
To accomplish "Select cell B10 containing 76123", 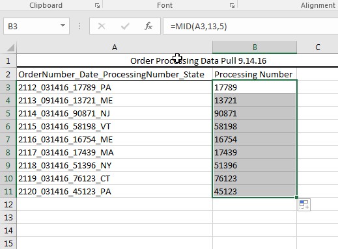I will (x=255, y=178).
